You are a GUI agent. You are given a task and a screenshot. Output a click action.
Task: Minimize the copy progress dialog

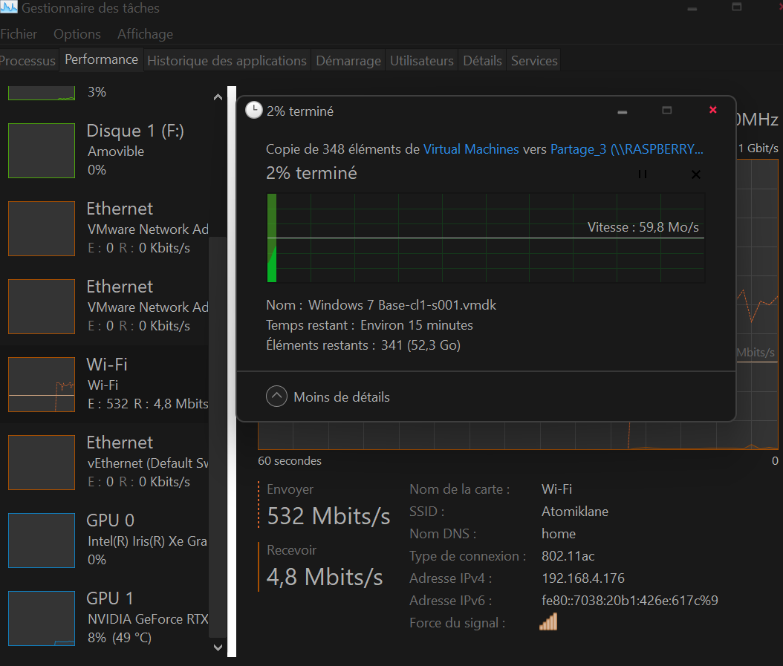point(623,111)
